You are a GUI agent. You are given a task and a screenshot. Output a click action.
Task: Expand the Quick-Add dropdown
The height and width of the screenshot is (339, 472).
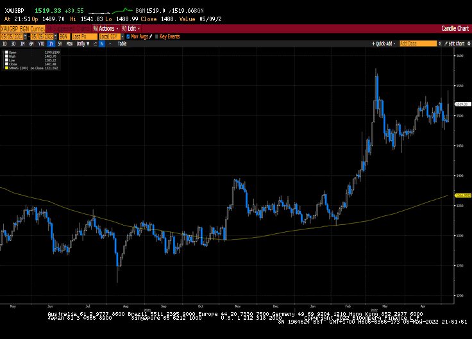coord(383,44)
